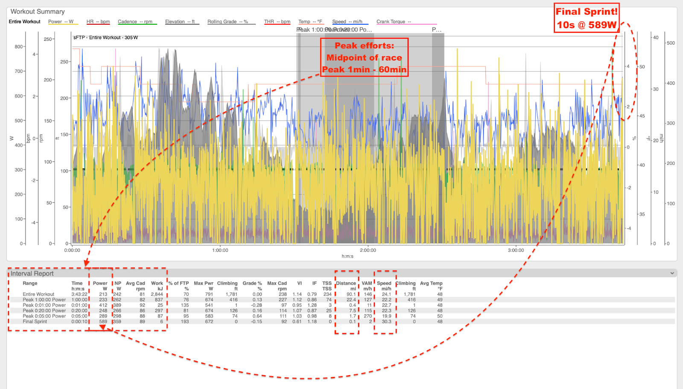
Task: Choose the Peak 0:05:00 Power row
Action: (44, 316)
